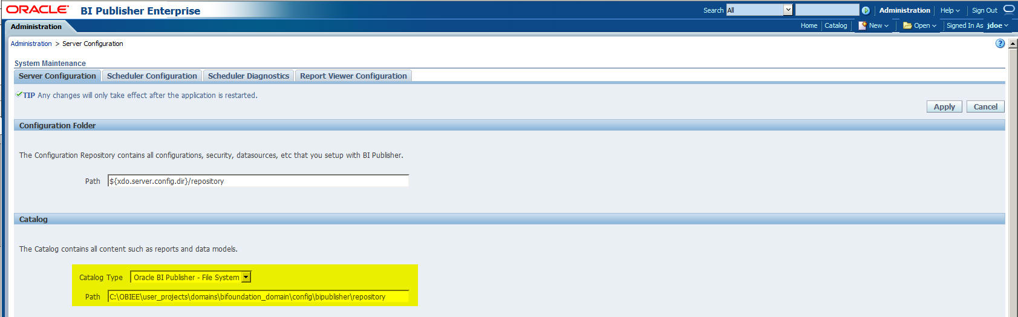Viewport: 1018px width, 317px height.
Task: Click the Oracle oval icon beside Sign Out
Action: point(1009,8)
